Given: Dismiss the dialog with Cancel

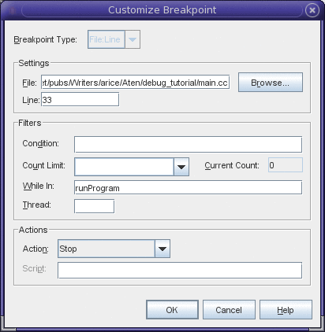Looking at the screenshot, I should click(x=229, y=310).
